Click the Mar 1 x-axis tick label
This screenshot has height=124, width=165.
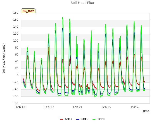[x=135, y=107]
